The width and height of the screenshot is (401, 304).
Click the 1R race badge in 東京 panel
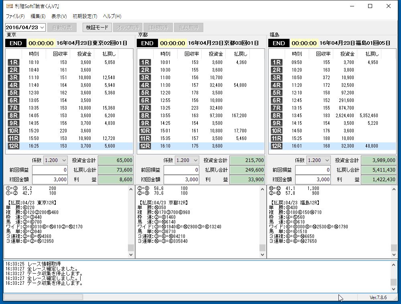click(13, 62)
